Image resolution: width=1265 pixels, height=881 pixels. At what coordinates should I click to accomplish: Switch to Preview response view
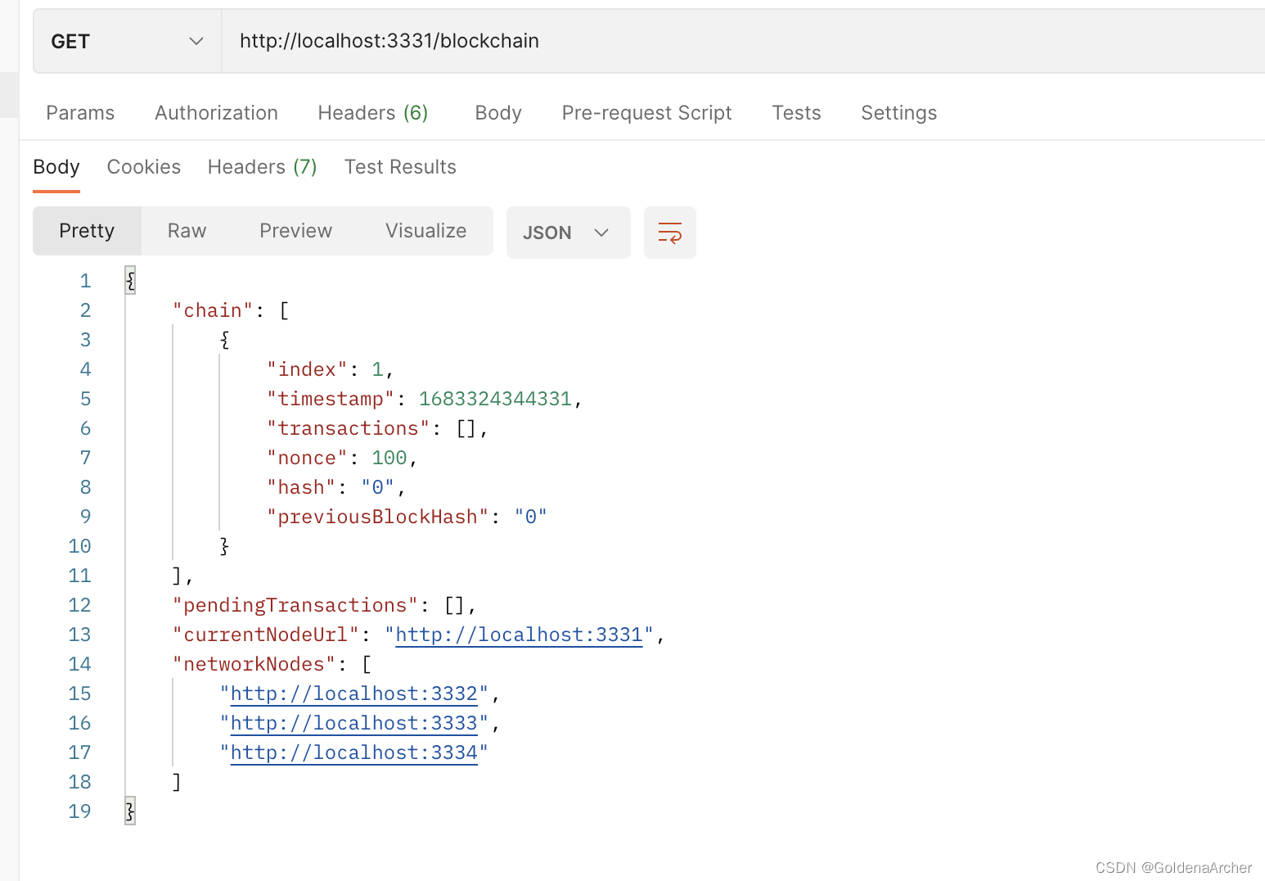[x=295, y=231]
